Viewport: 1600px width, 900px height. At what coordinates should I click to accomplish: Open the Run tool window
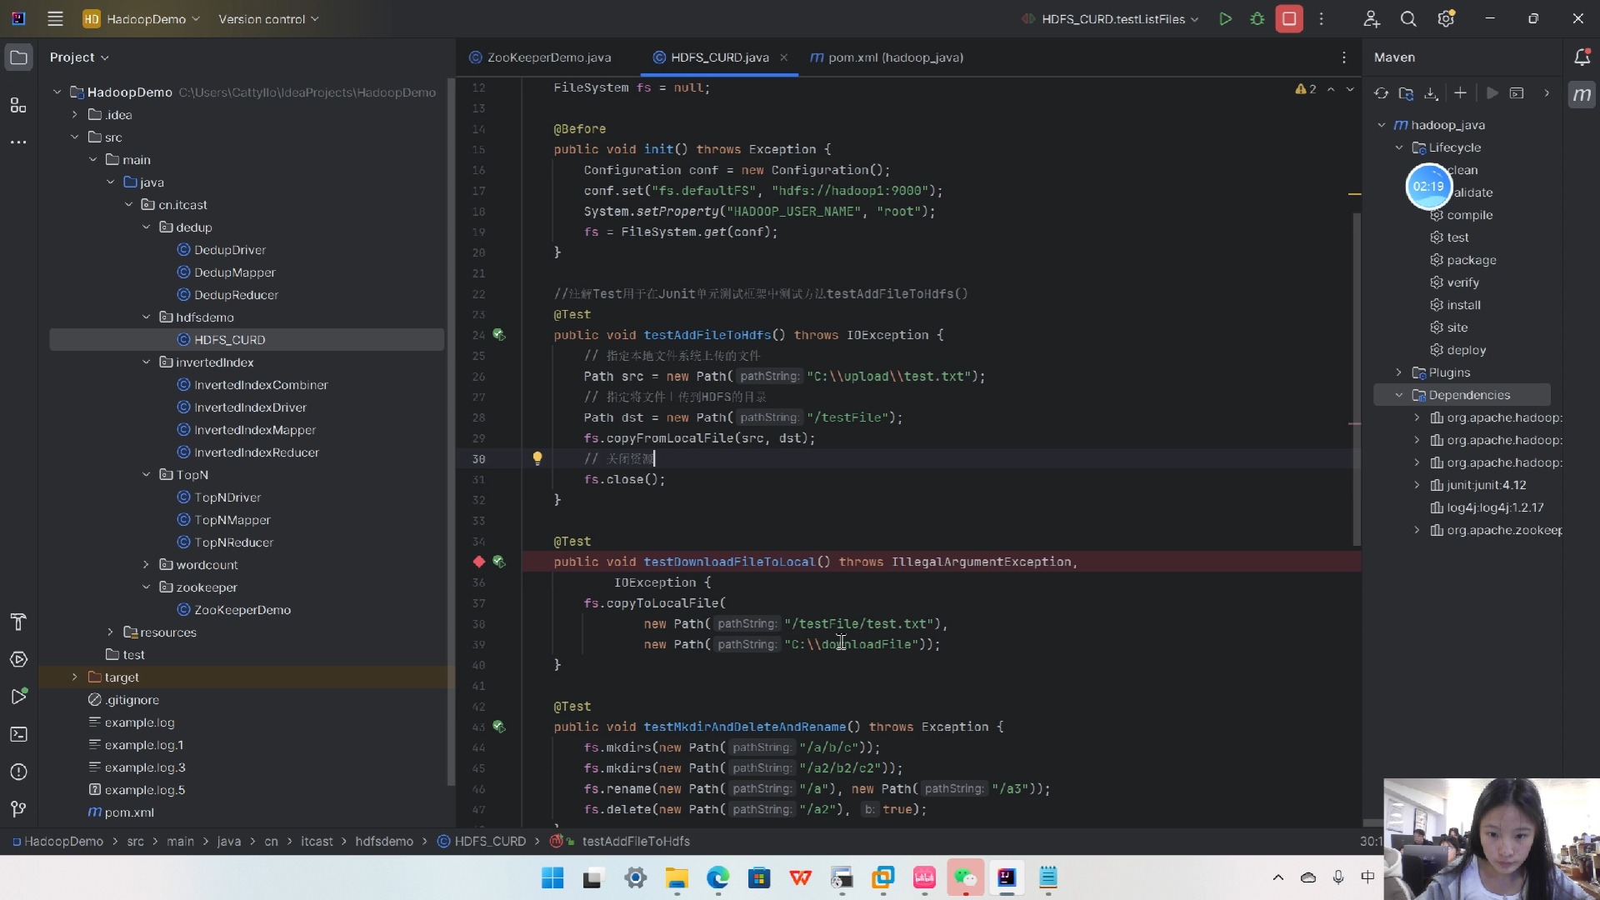point(18,697)
